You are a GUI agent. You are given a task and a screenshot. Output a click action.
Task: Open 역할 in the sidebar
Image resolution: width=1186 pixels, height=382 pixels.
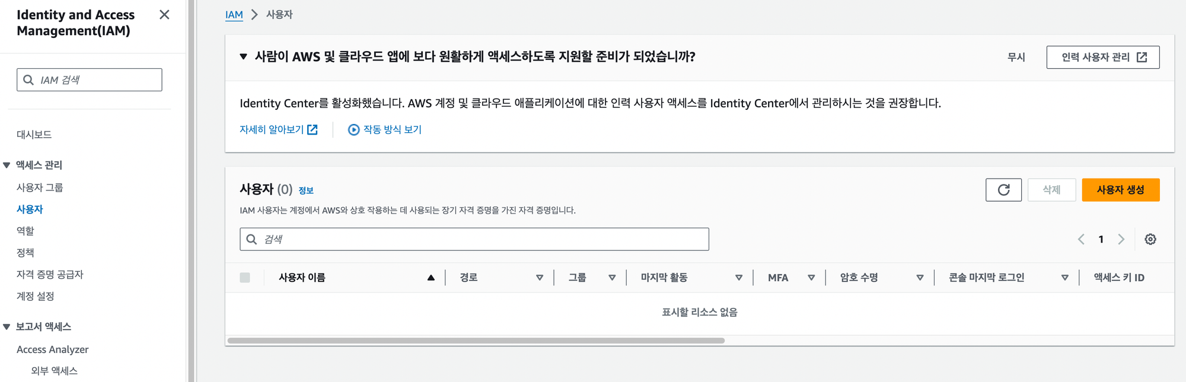click(25, 231)
